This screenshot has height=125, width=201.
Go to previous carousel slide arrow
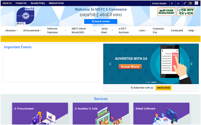110,64
